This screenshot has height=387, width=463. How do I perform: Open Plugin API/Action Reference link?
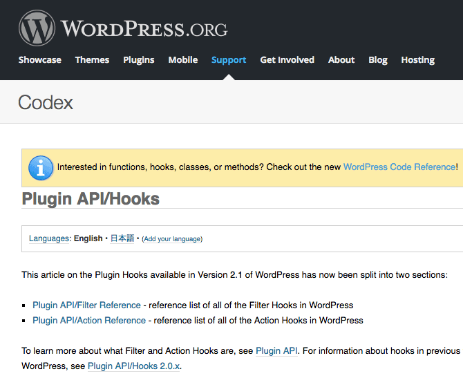pos(89,320)
